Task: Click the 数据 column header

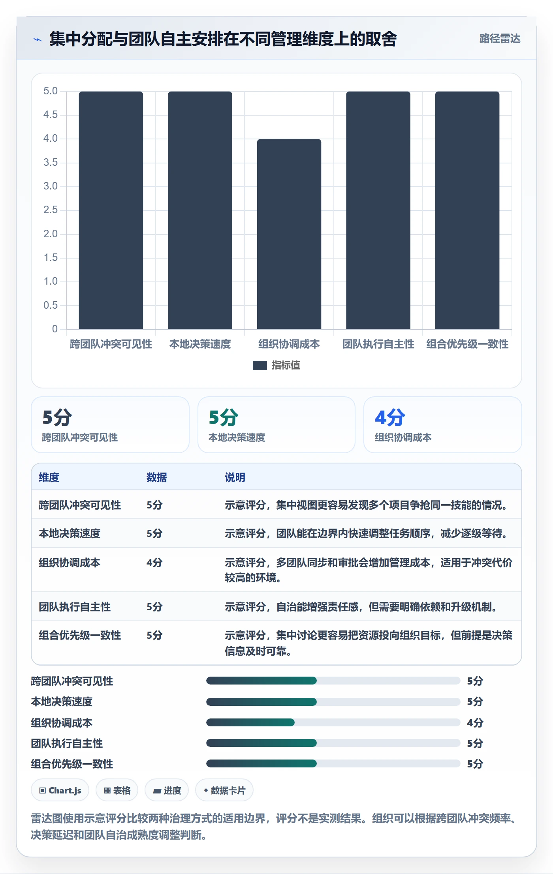Action: tap(157, 477)
